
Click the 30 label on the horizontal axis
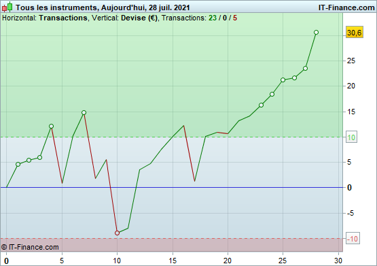pyautogui.click(x=338, y=261)
